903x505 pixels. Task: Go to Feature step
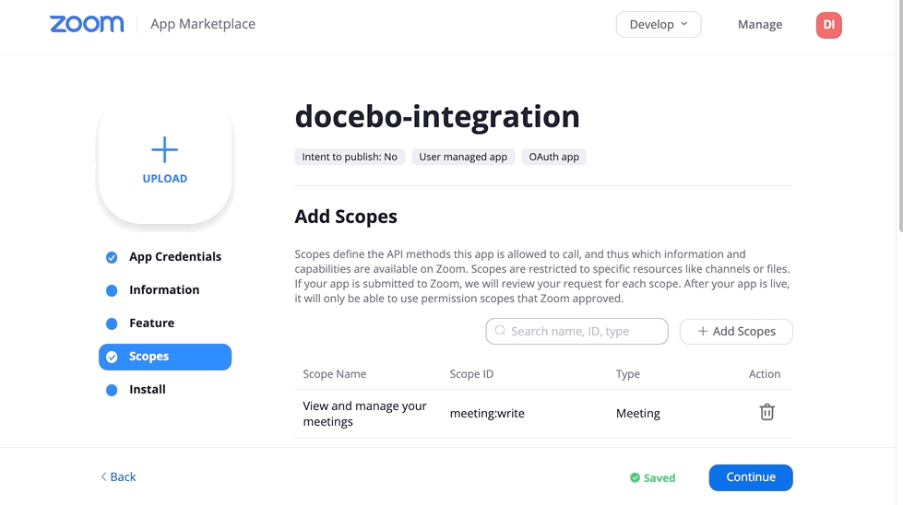[151, 323]
